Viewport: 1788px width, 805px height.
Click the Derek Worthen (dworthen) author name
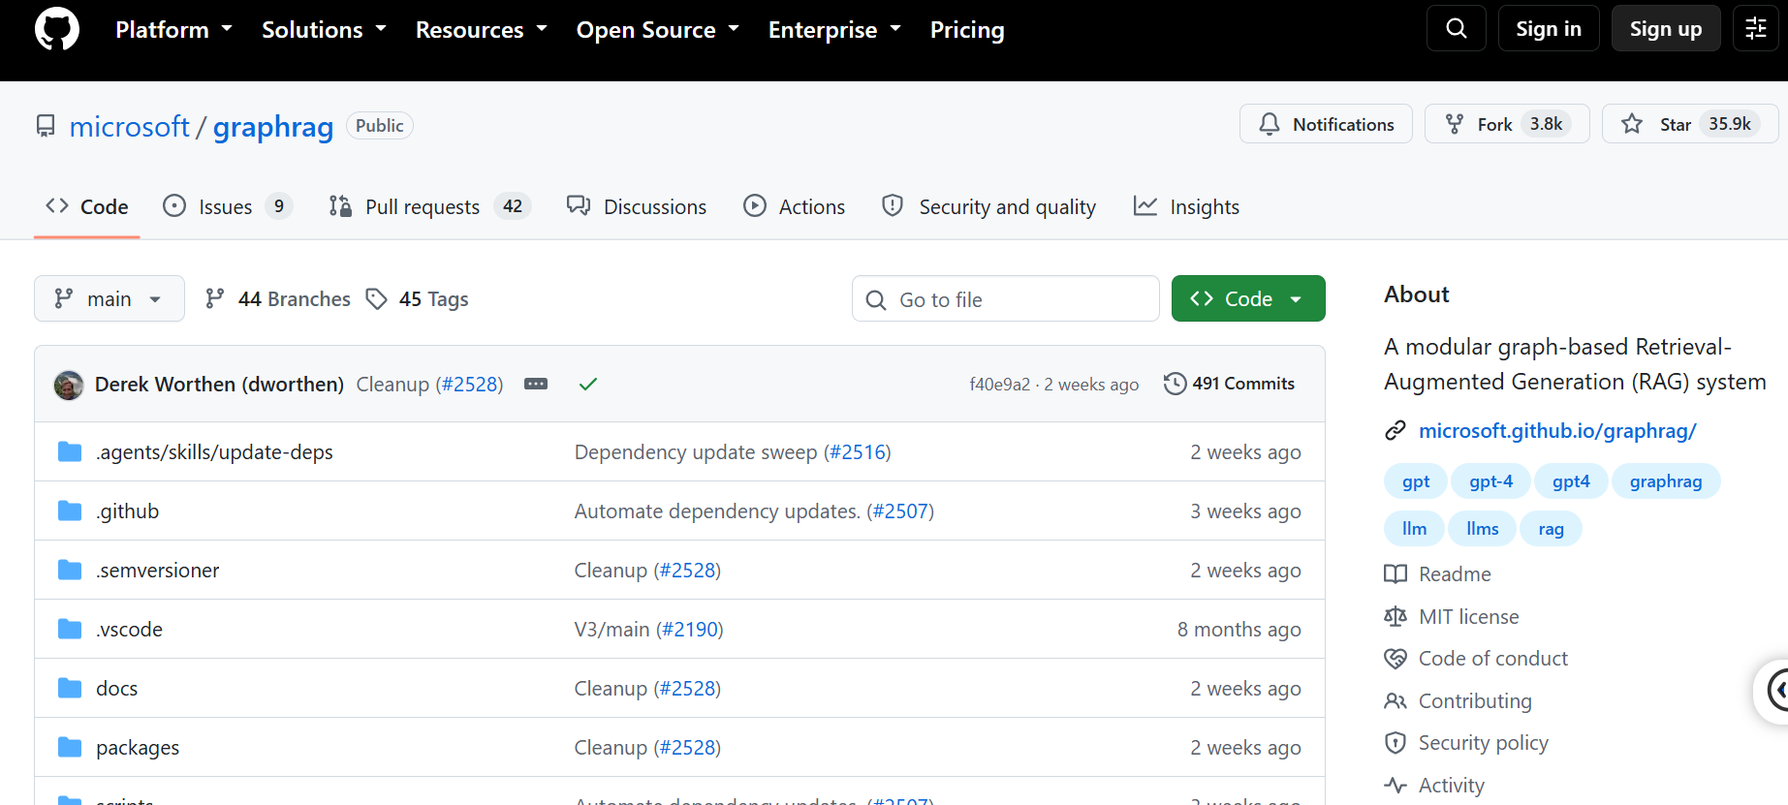(219, 384)
